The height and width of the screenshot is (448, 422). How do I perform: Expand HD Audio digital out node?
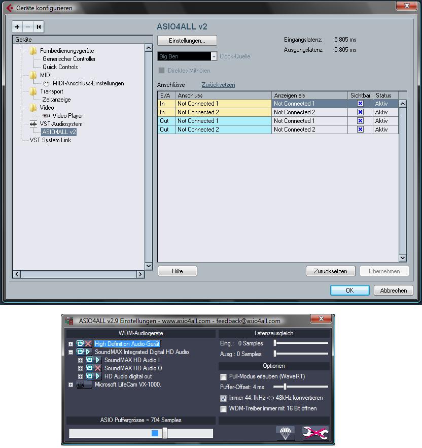coord(80,376)
